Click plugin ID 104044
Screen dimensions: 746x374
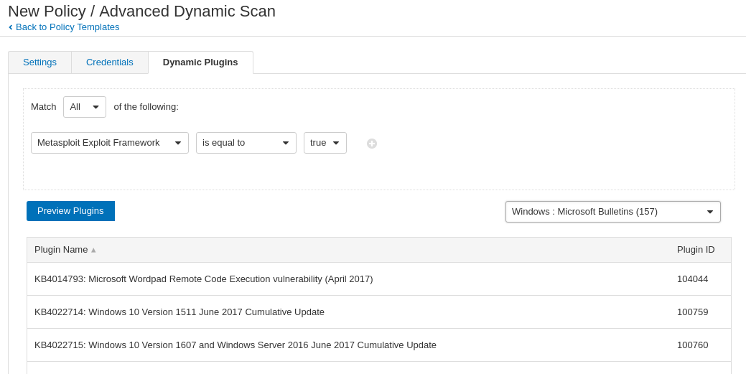(x=692, y=279)
